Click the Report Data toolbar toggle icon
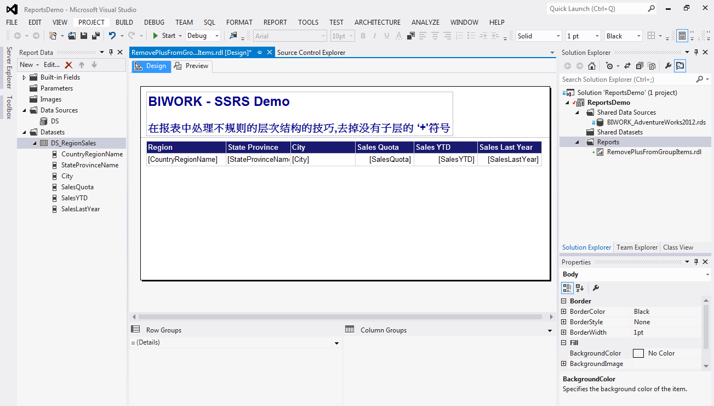 click(682, 36)
